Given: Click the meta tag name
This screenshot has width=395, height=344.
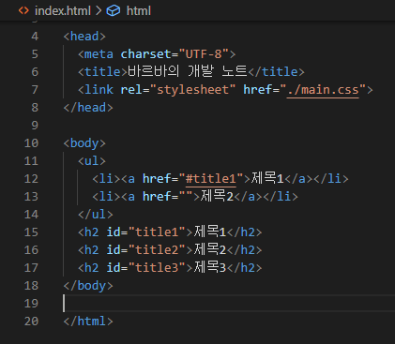Looking at the screenshot, I should 99,54.
